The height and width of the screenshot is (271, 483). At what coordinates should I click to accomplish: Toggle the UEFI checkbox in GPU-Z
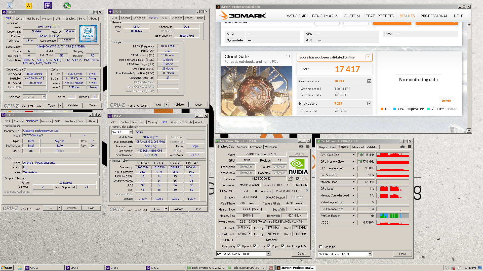(x=298, y=179)
